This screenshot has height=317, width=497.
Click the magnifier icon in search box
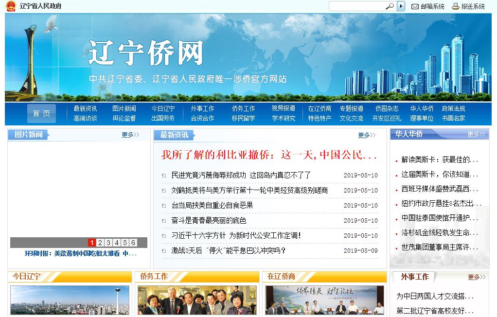pyautogui.click(x=390, y=6)
